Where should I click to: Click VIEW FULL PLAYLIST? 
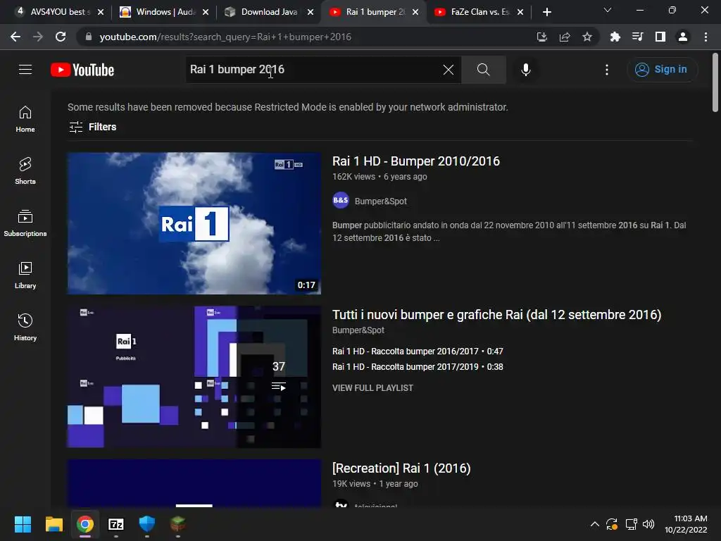pyautogui.click(x=372, y=388)
